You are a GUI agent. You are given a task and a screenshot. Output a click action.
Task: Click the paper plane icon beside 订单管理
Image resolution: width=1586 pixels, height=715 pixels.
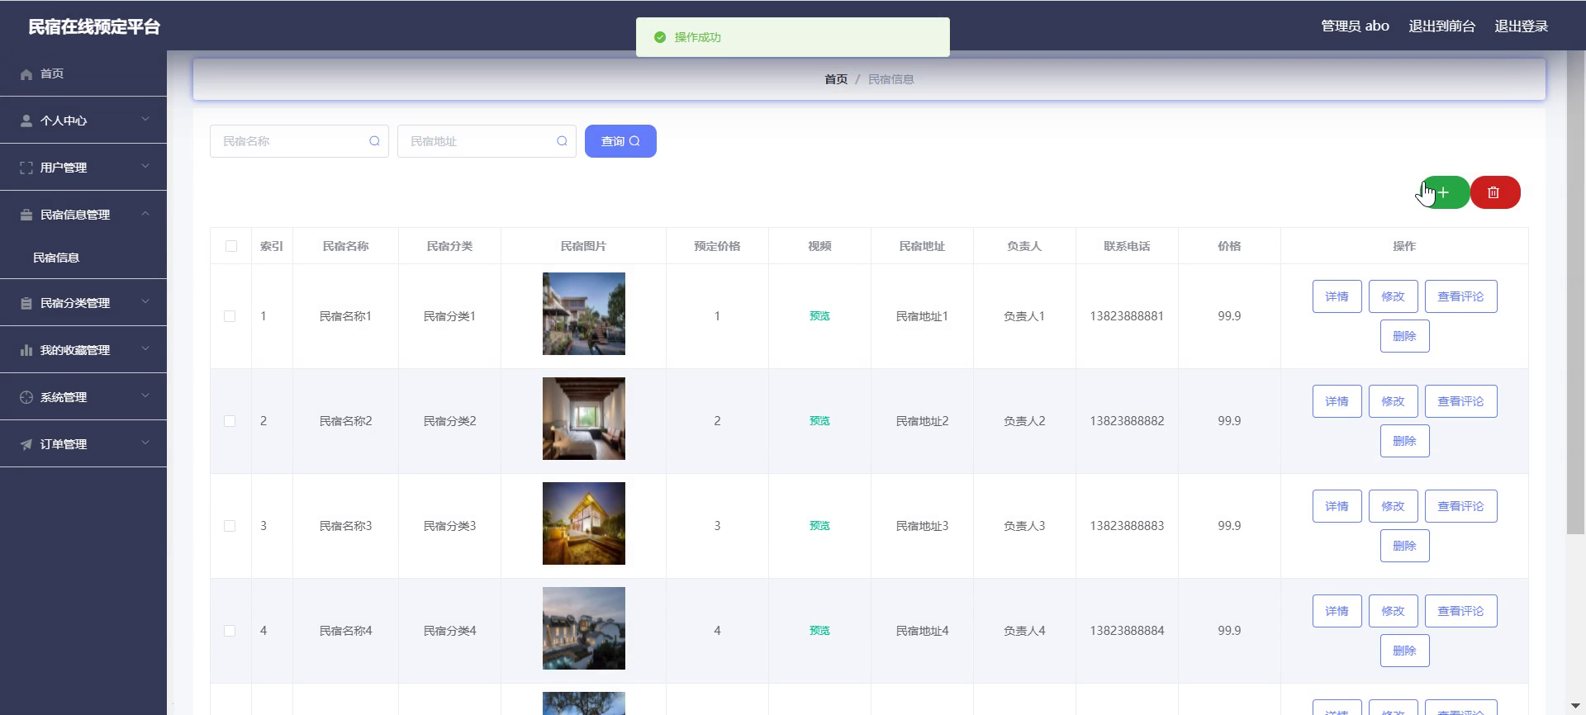coord(26,444)
